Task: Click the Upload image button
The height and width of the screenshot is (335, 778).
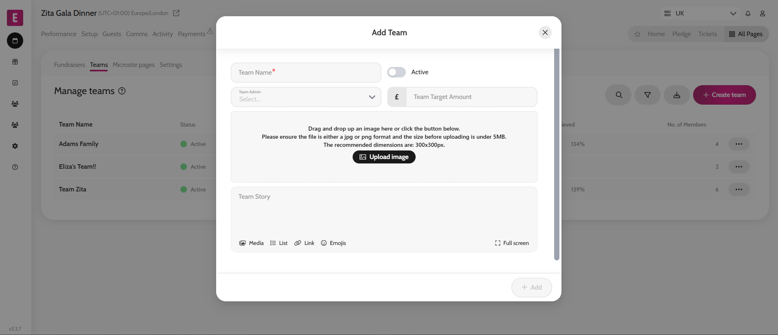Action: 384,157
